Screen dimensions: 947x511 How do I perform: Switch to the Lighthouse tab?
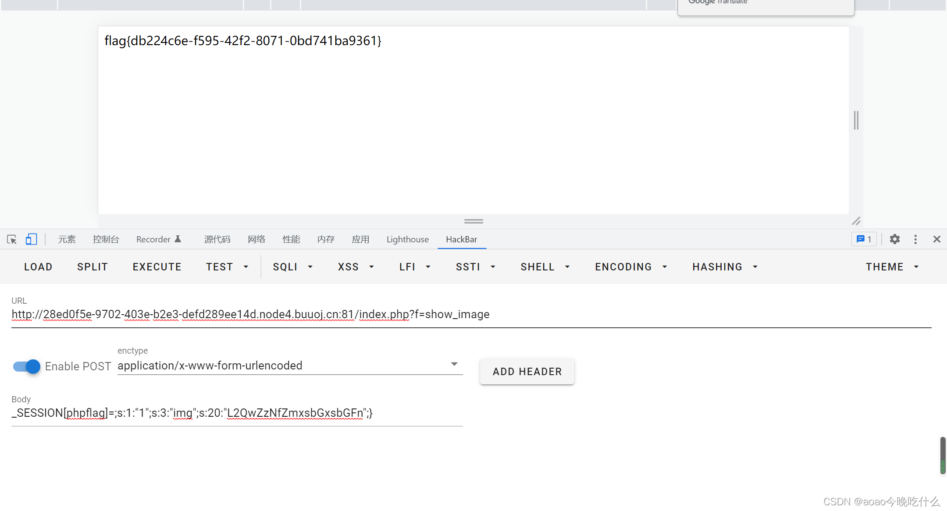[x=407, y=239]
